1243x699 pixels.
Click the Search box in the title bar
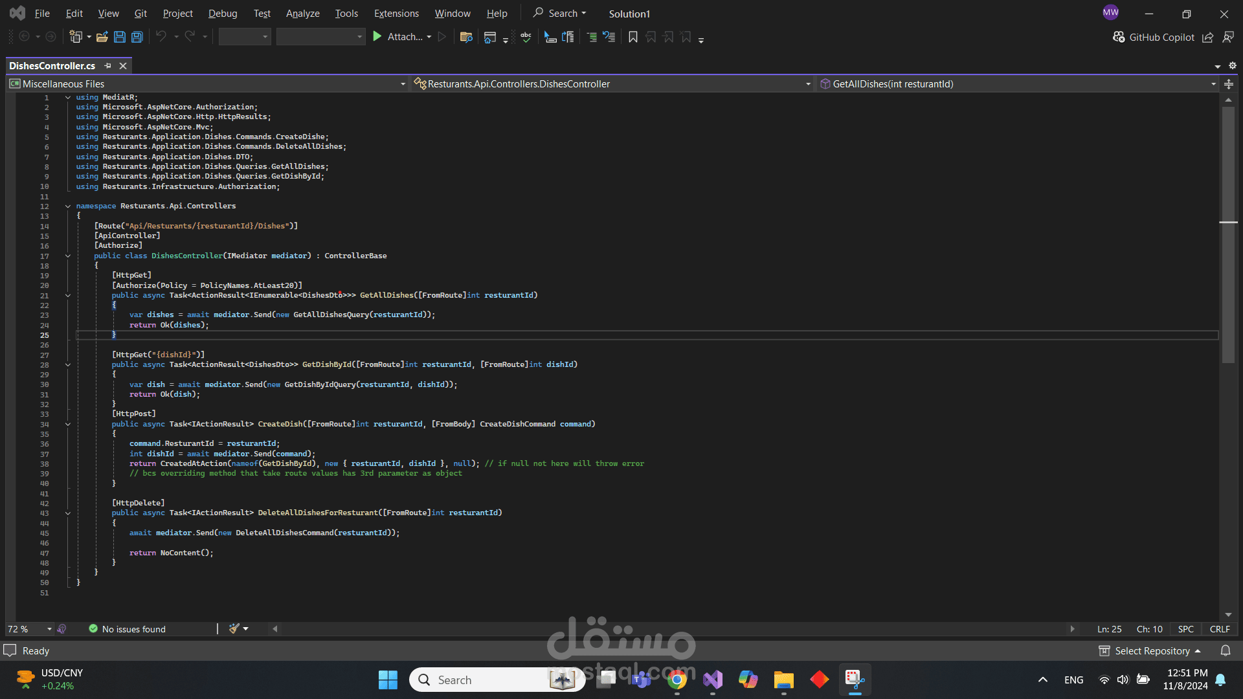[560, 13]
